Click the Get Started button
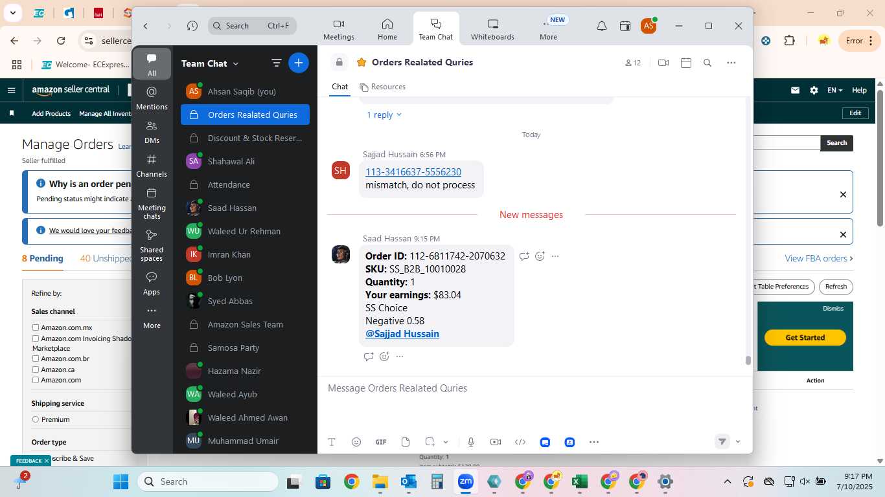The image size is (885, 497). (805, 338)
